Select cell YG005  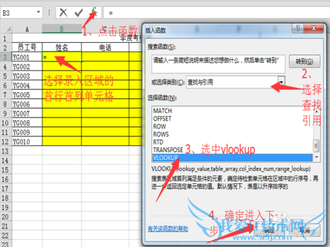point(27,95)
